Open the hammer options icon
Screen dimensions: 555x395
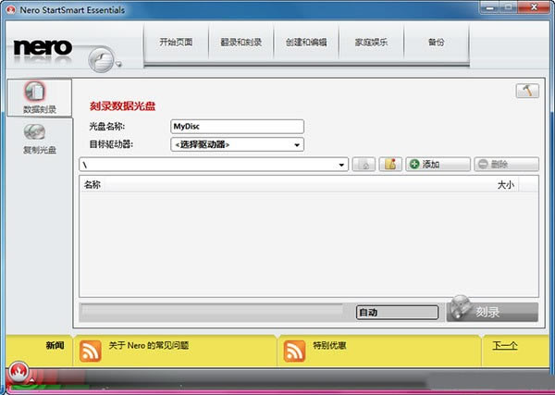click(527, 91)
